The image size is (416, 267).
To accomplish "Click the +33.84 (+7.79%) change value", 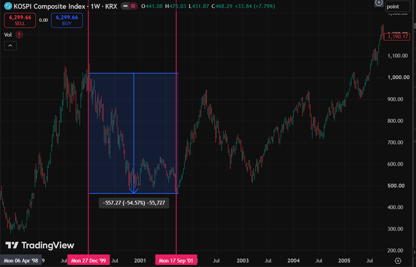I will pos(254,6).
